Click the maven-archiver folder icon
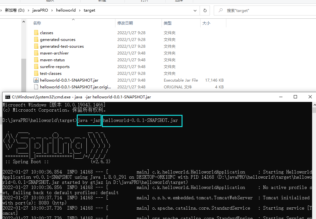The image size is (316, 219). coord(36,53)
